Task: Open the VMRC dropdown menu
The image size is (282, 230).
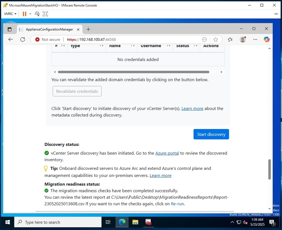Action: click(10, 14)
